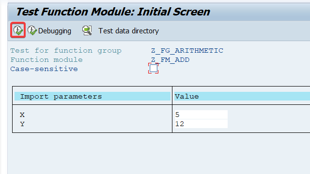Click the Test for function group label
The height and width of the screenshot is (174, 310).
(x=66, y=51)
